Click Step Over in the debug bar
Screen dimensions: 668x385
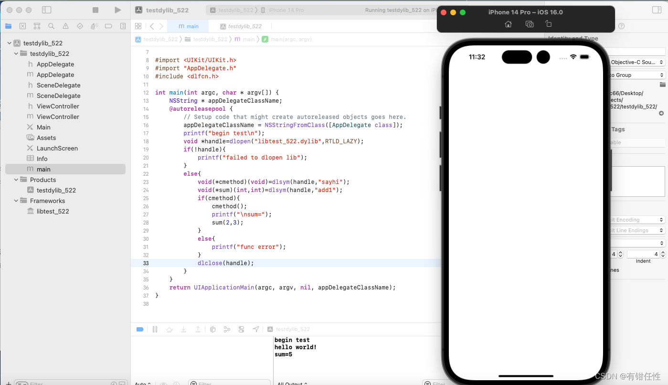click(x=170, y=329)
